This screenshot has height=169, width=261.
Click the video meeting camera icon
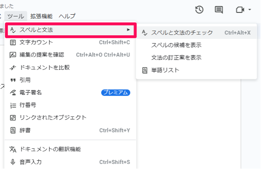coord(240,10)
